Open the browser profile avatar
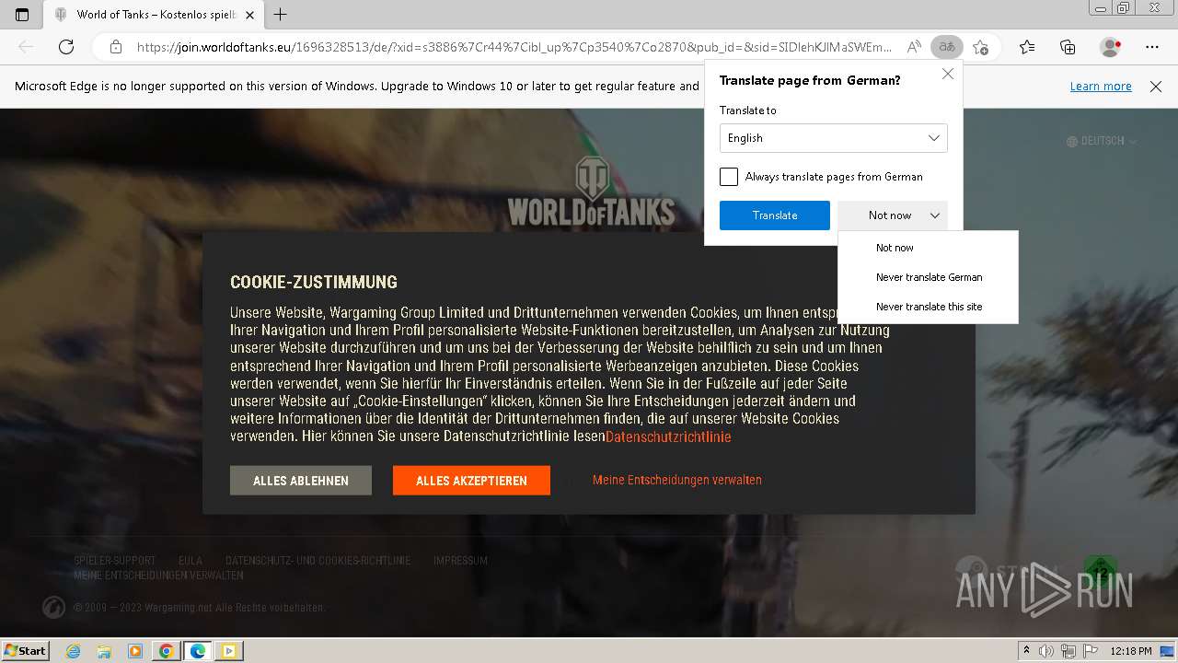This screenshot has width=1178, height=663. (x=1110, y=47)
